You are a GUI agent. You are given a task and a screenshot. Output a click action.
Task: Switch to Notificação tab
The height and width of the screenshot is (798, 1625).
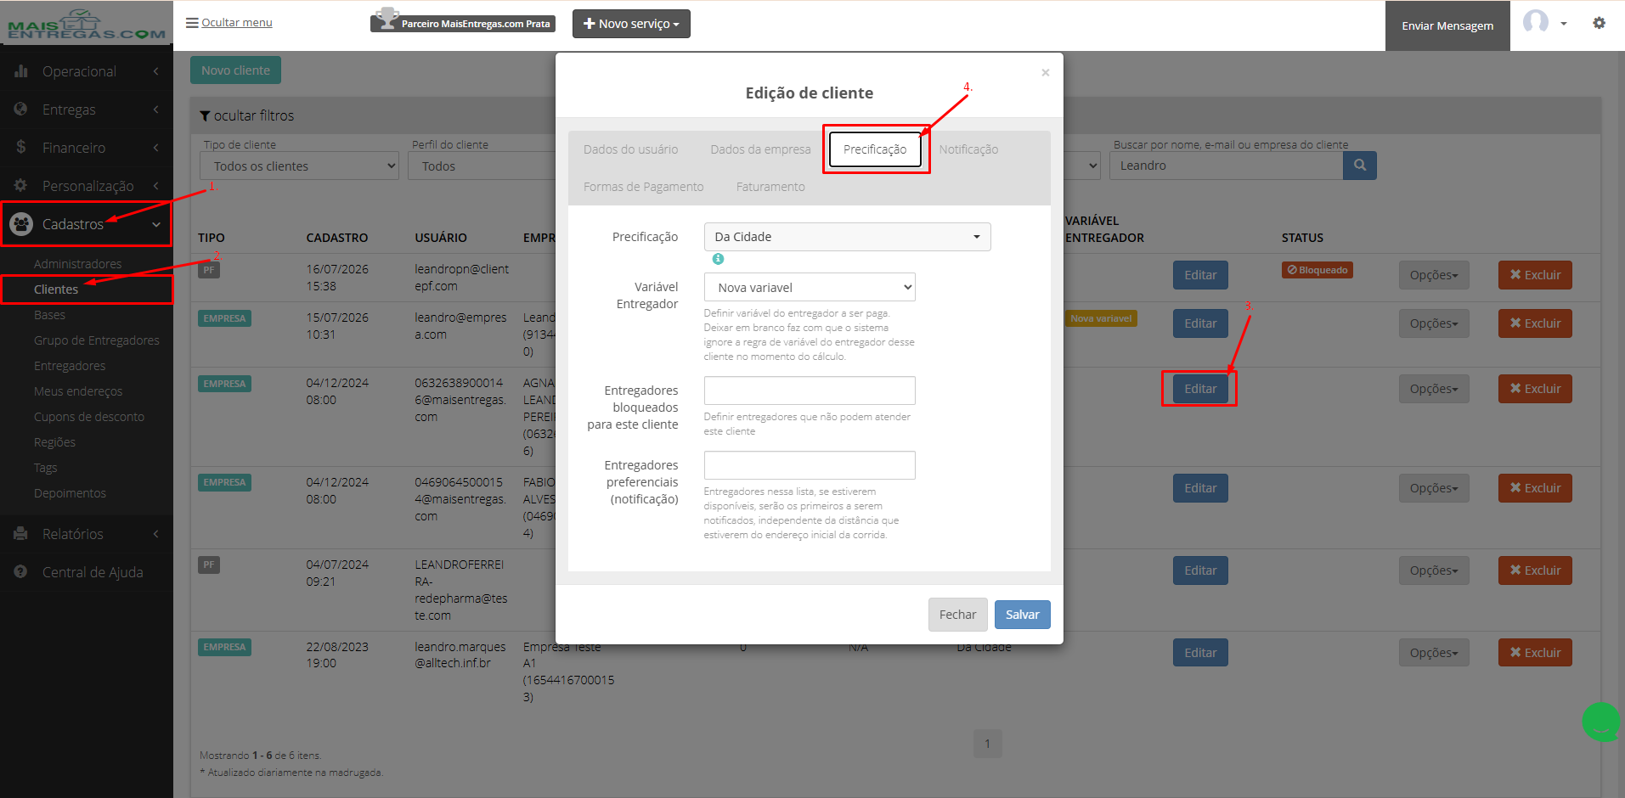pos(968,149)
